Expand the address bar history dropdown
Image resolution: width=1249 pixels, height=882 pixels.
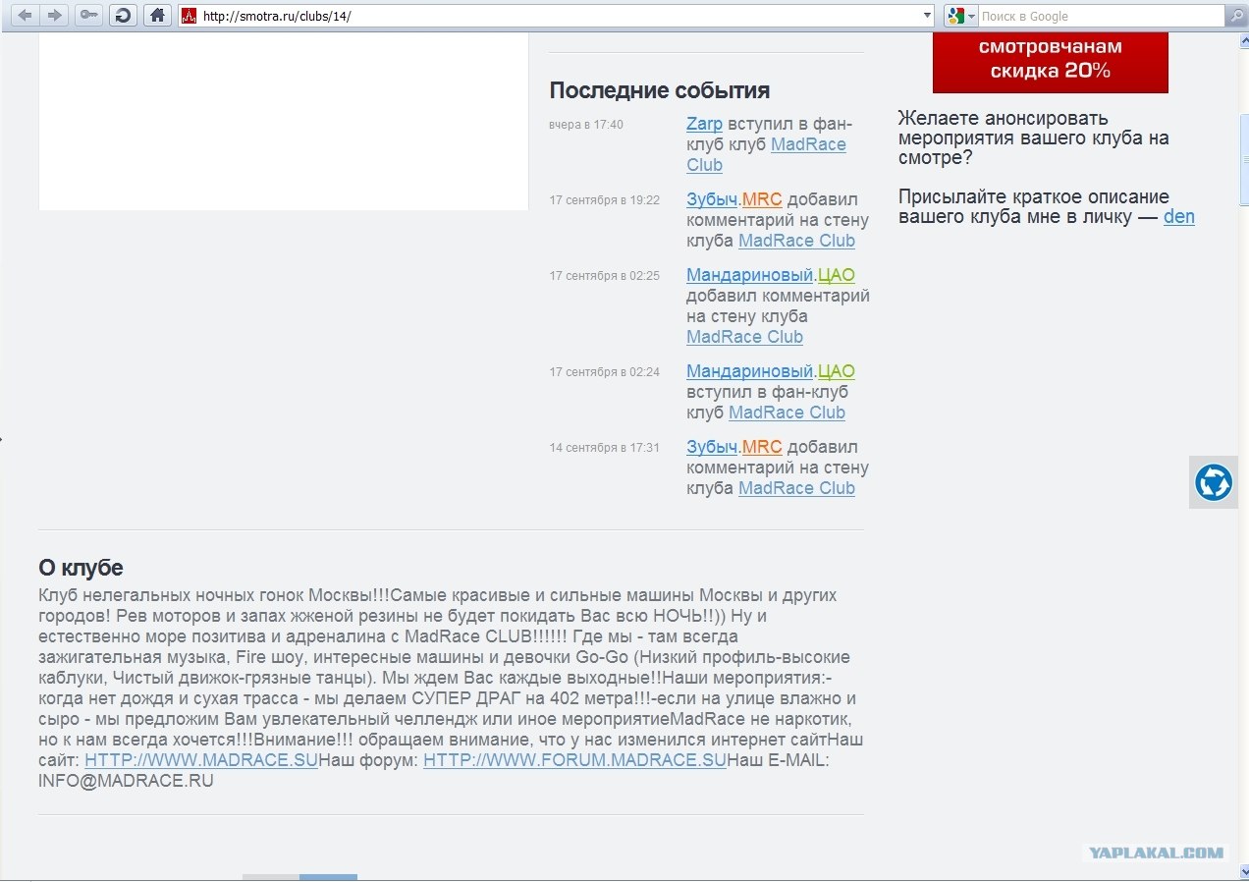(927, 16)
